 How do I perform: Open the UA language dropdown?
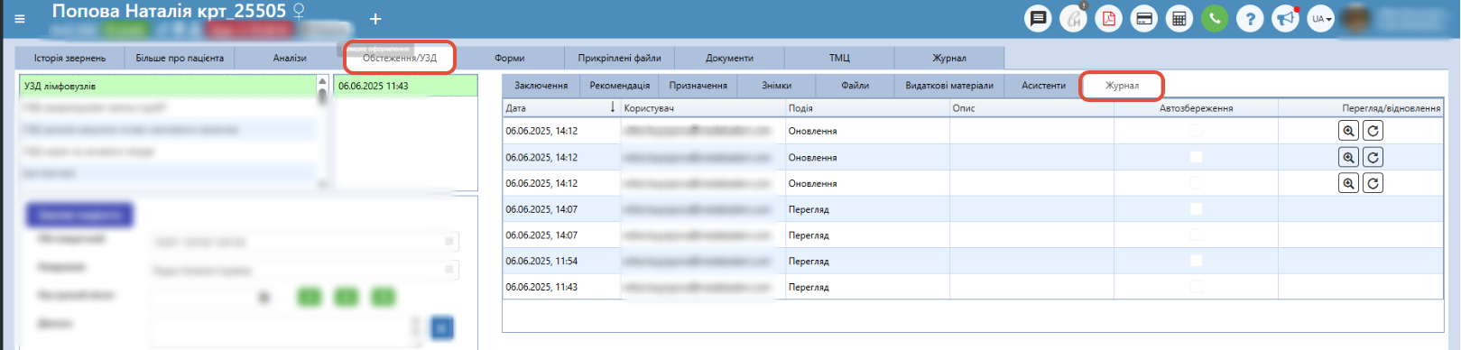pos(1320,18)
